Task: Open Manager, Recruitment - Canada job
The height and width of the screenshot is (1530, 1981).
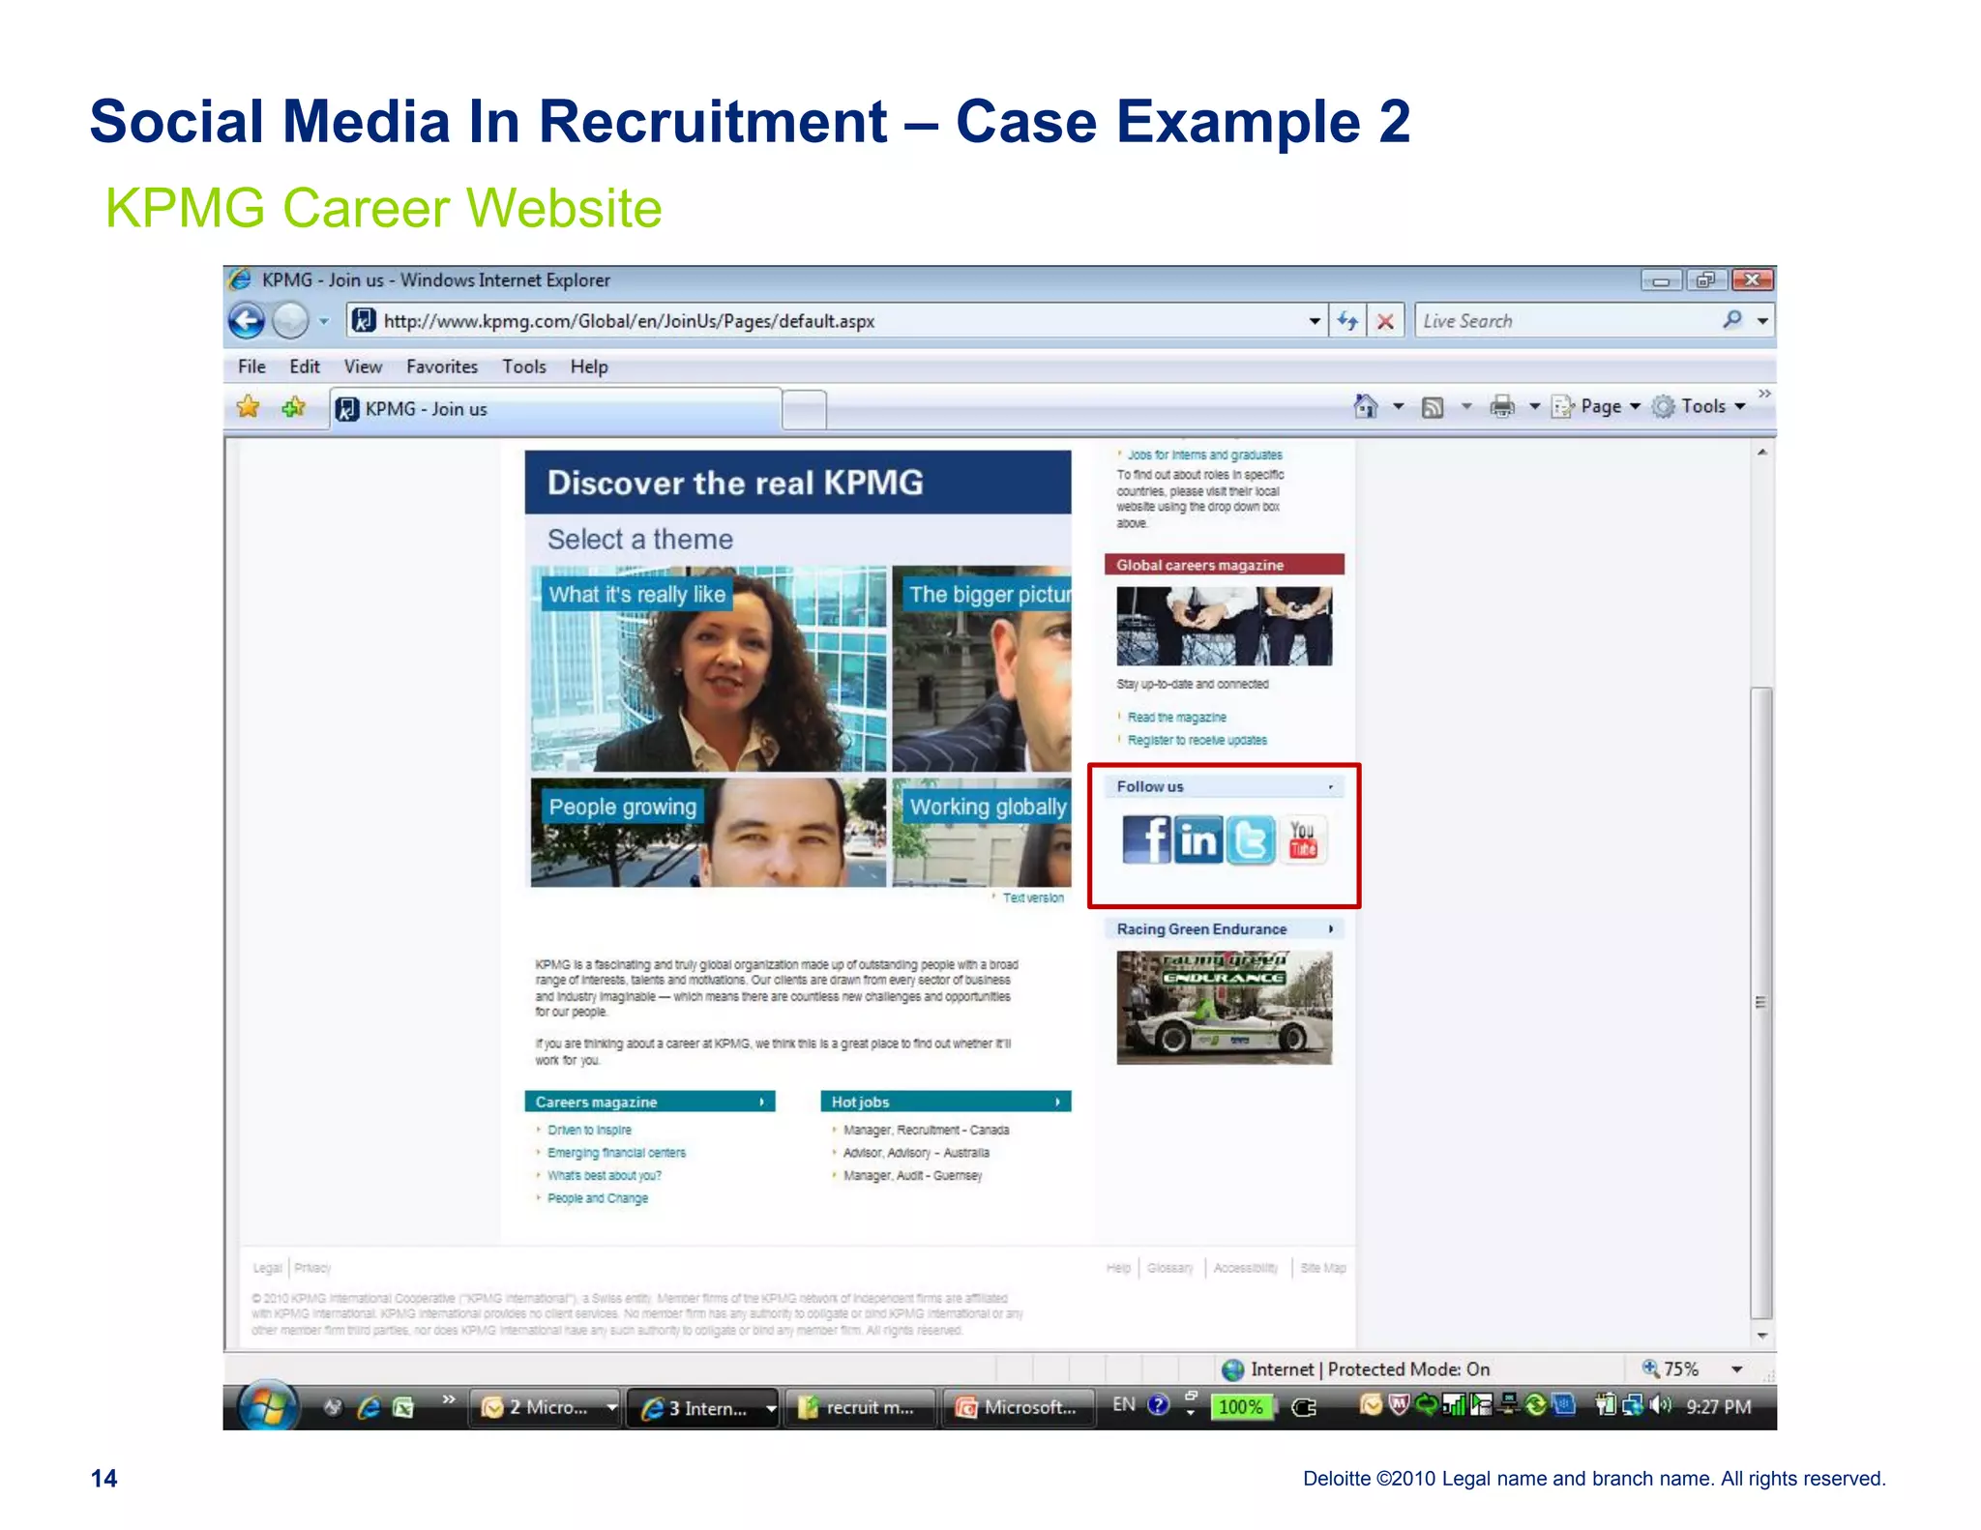Action: coord(926,1130)
